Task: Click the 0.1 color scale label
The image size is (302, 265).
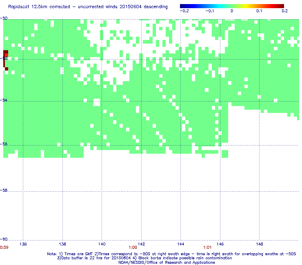Action: [259, 11]
